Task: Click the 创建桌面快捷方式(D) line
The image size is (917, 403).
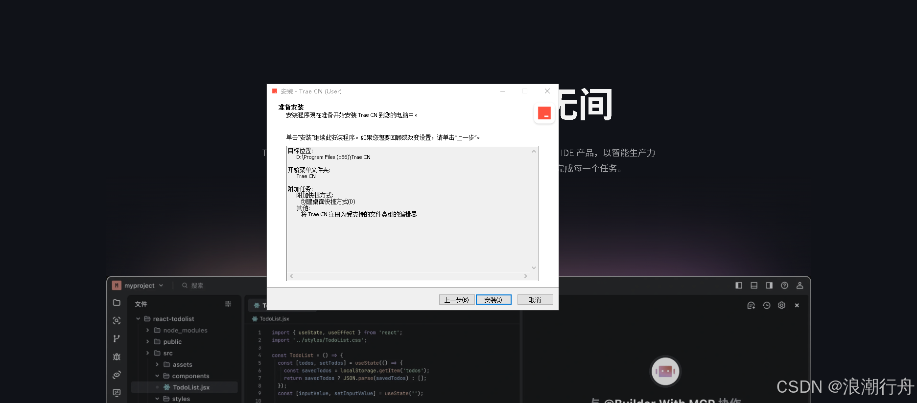Action: tap(328, 201)
